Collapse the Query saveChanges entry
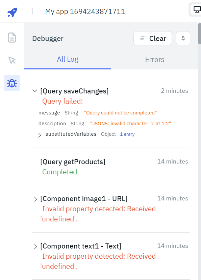 pyautogui.click(x=35, y=91)
